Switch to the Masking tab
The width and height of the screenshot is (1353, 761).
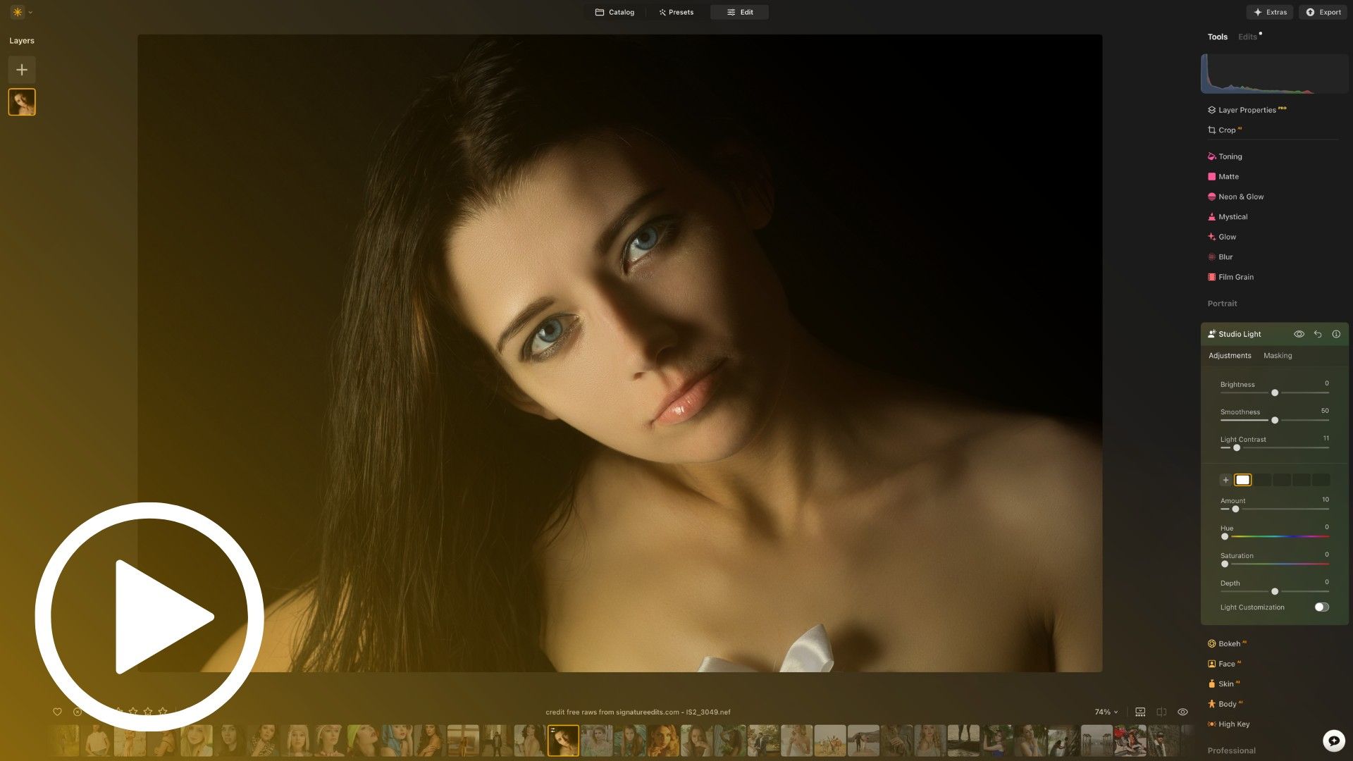tap(1277, 356)
